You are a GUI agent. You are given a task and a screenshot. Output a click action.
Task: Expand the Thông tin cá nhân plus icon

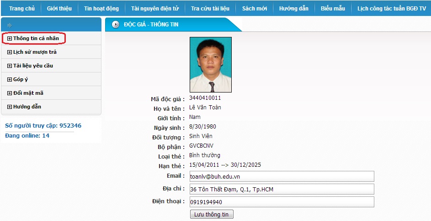coord(10,39)
